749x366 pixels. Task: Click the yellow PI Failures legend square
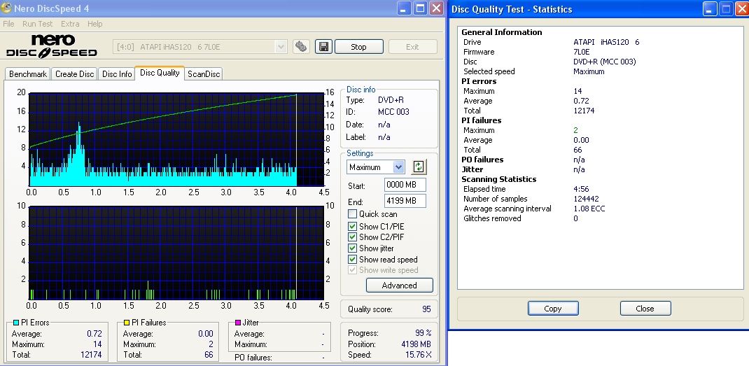point(126,323)
